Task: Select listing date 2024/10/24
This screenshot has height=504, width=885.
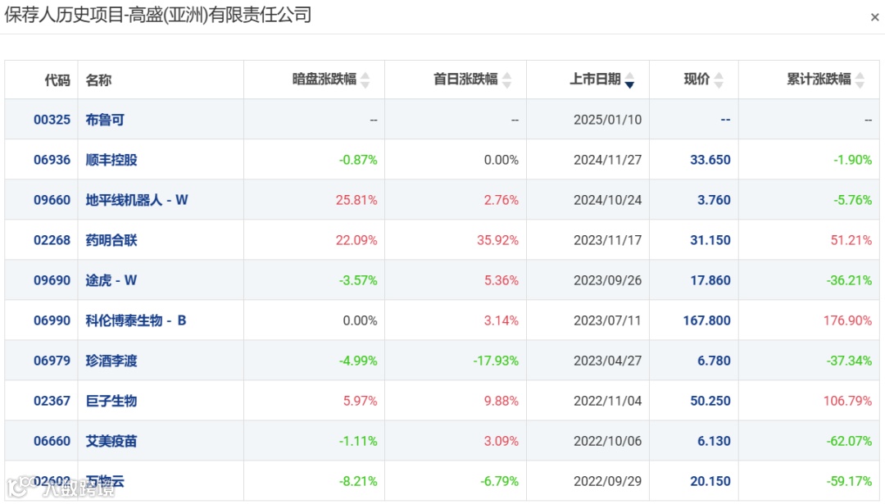Action: [x=607, y=200]
